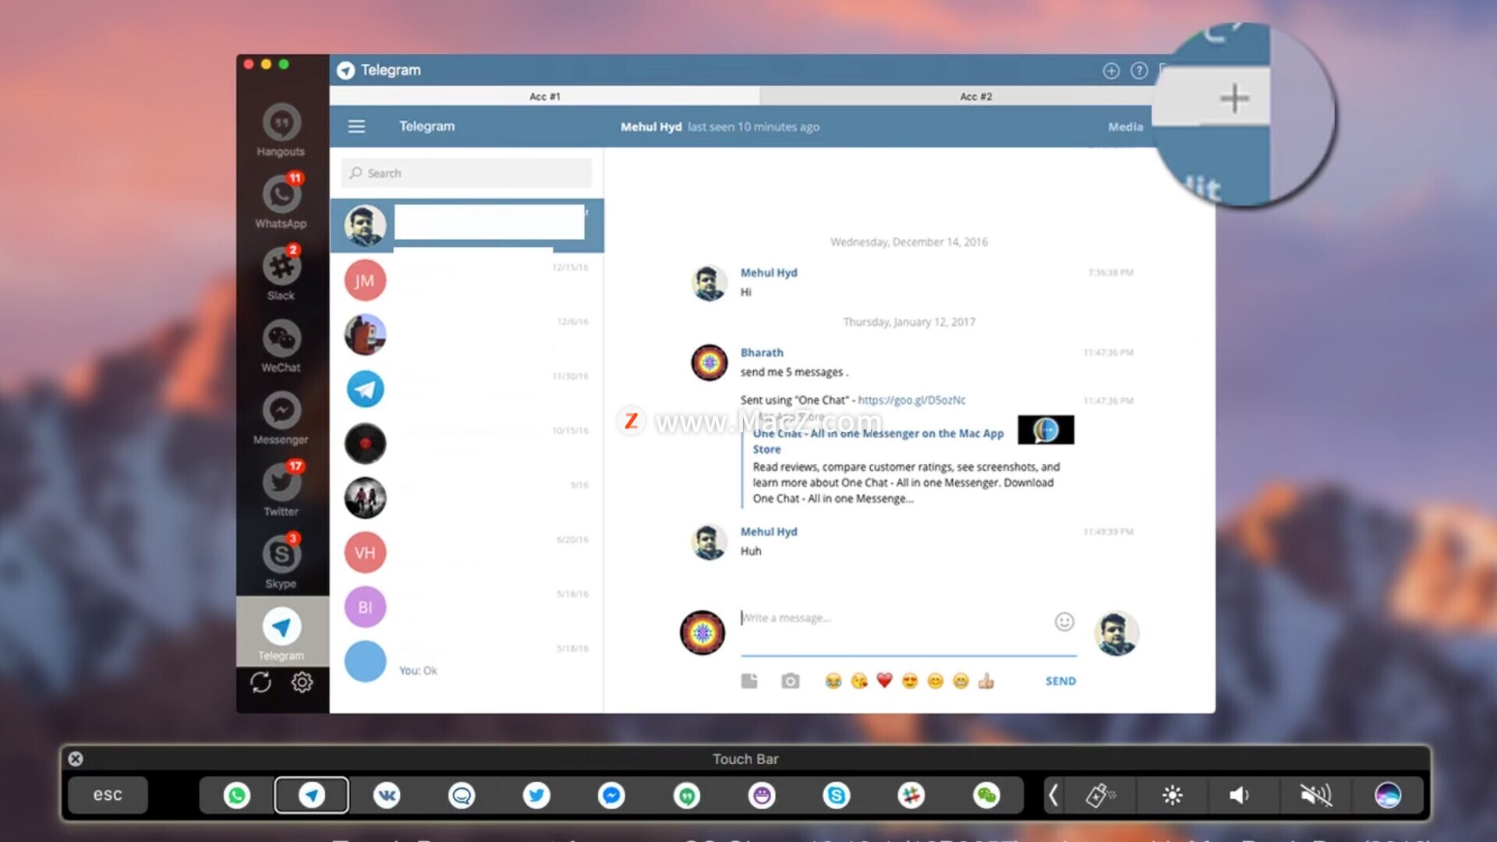Viewport: 1497px width, 842px height.
Task: Click the camera photo attach icon
Action: coord(790,681)
